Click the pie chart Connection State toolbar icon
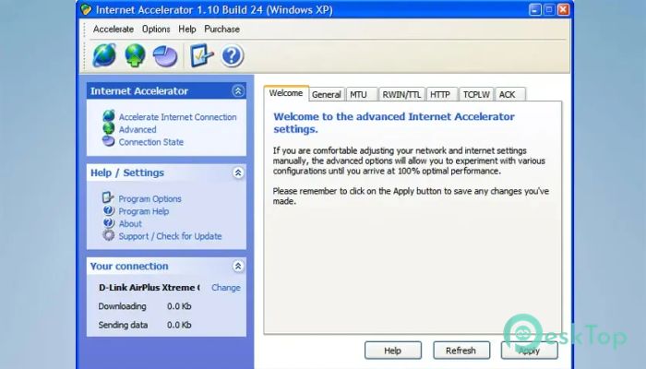The image size is (646, 369). [165, 56]
